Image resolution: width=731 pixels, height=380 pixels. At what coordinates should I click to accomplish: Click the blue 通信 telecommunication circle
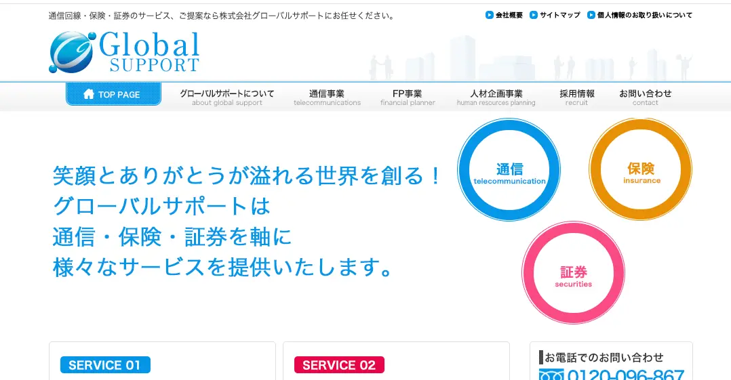point(509,169)
